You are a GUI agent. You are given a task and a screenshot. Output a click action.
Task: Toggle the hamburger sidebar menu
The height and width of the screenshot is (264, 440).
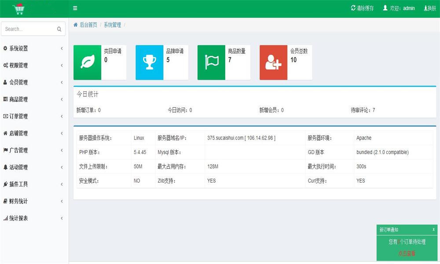[x=75, y=8]
